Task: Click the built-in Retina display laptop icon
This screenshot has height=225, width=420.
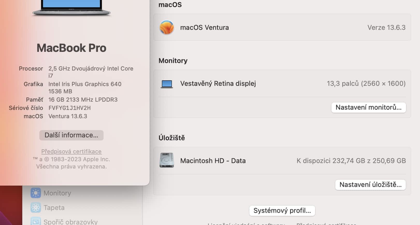Action: pyautogui.click(x=167, y=84)
